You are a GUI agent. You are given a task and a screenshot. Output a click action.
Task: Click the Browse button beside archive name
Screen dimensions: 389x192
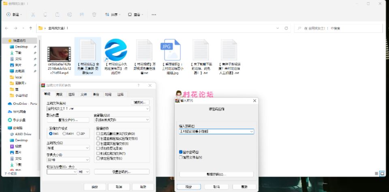140,102
